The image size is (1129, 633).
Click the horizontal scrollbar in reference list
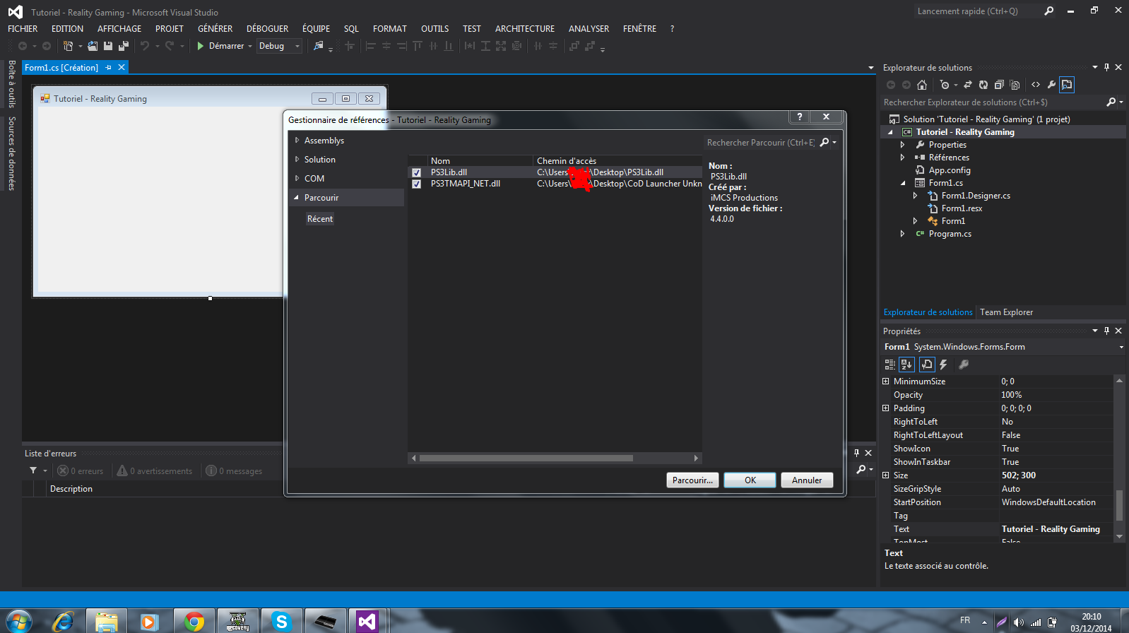coord(526,459)
